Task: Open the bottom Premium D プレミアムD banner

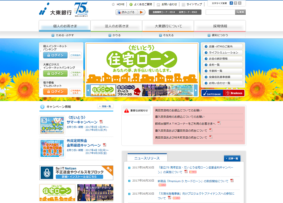Action: (x=95, y=192)
